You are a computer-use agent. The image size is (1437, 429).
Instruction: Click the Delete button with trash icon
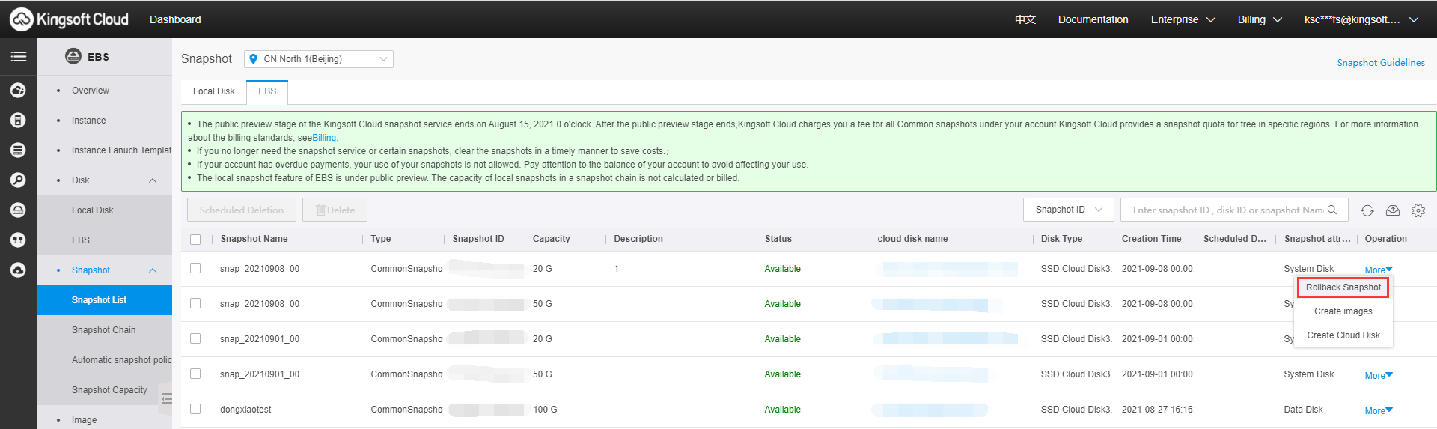pyautogui.click(x=335, y=210)
